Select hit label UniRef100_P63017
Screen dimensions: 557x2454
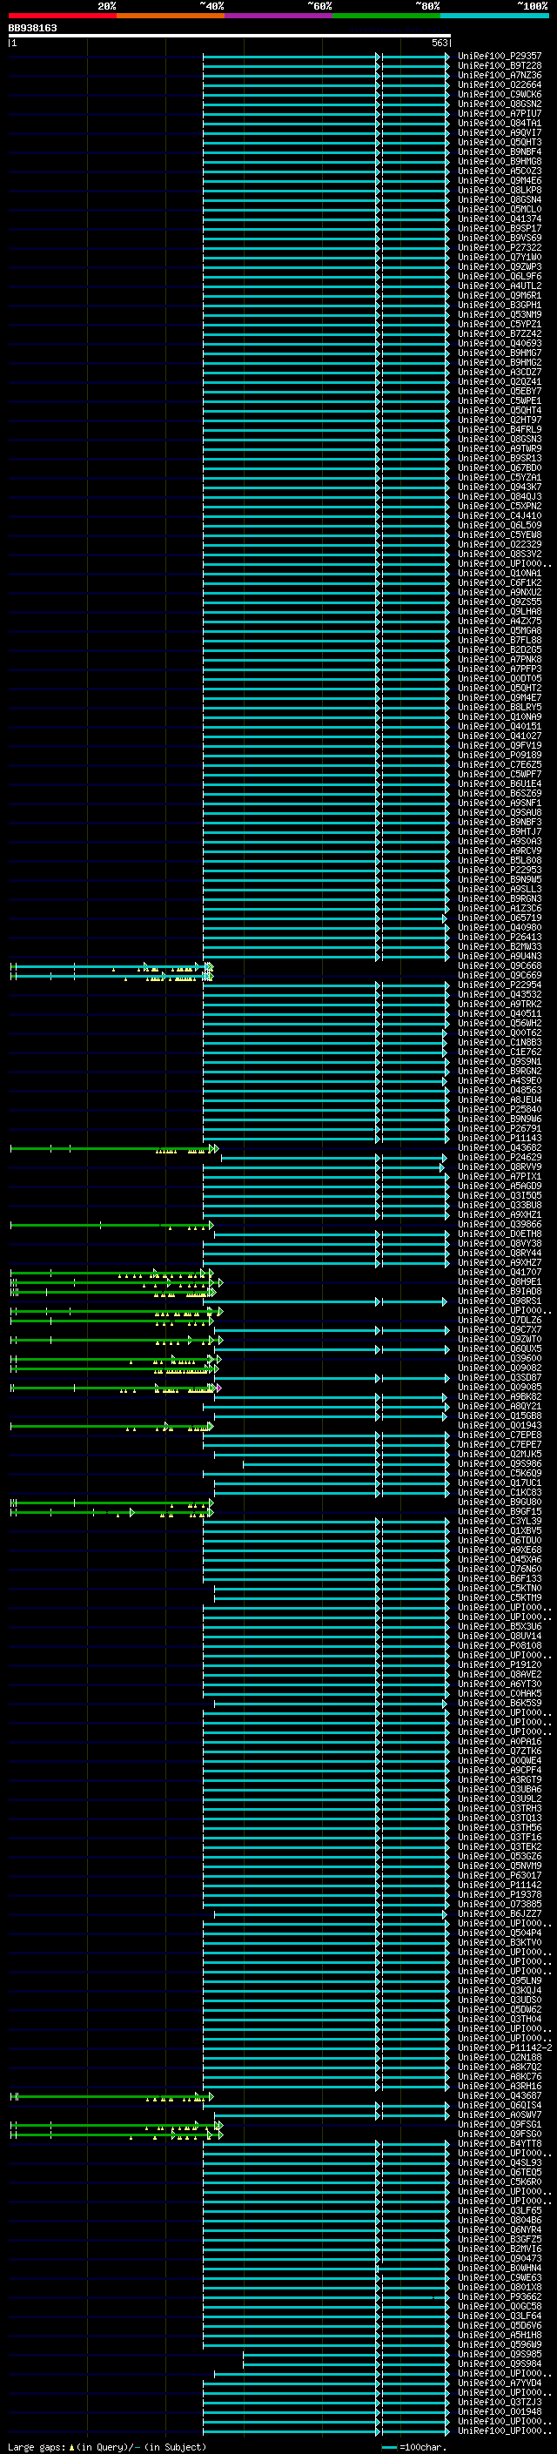point(500,1876)
